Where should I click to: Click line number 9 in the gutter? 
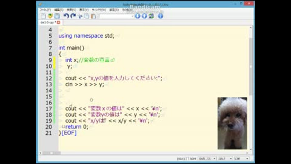coord(50,60)
